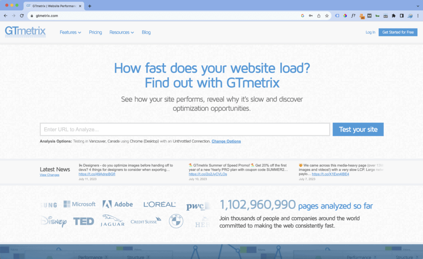Click the TED logo
The image size is (423, 259).
83,221
